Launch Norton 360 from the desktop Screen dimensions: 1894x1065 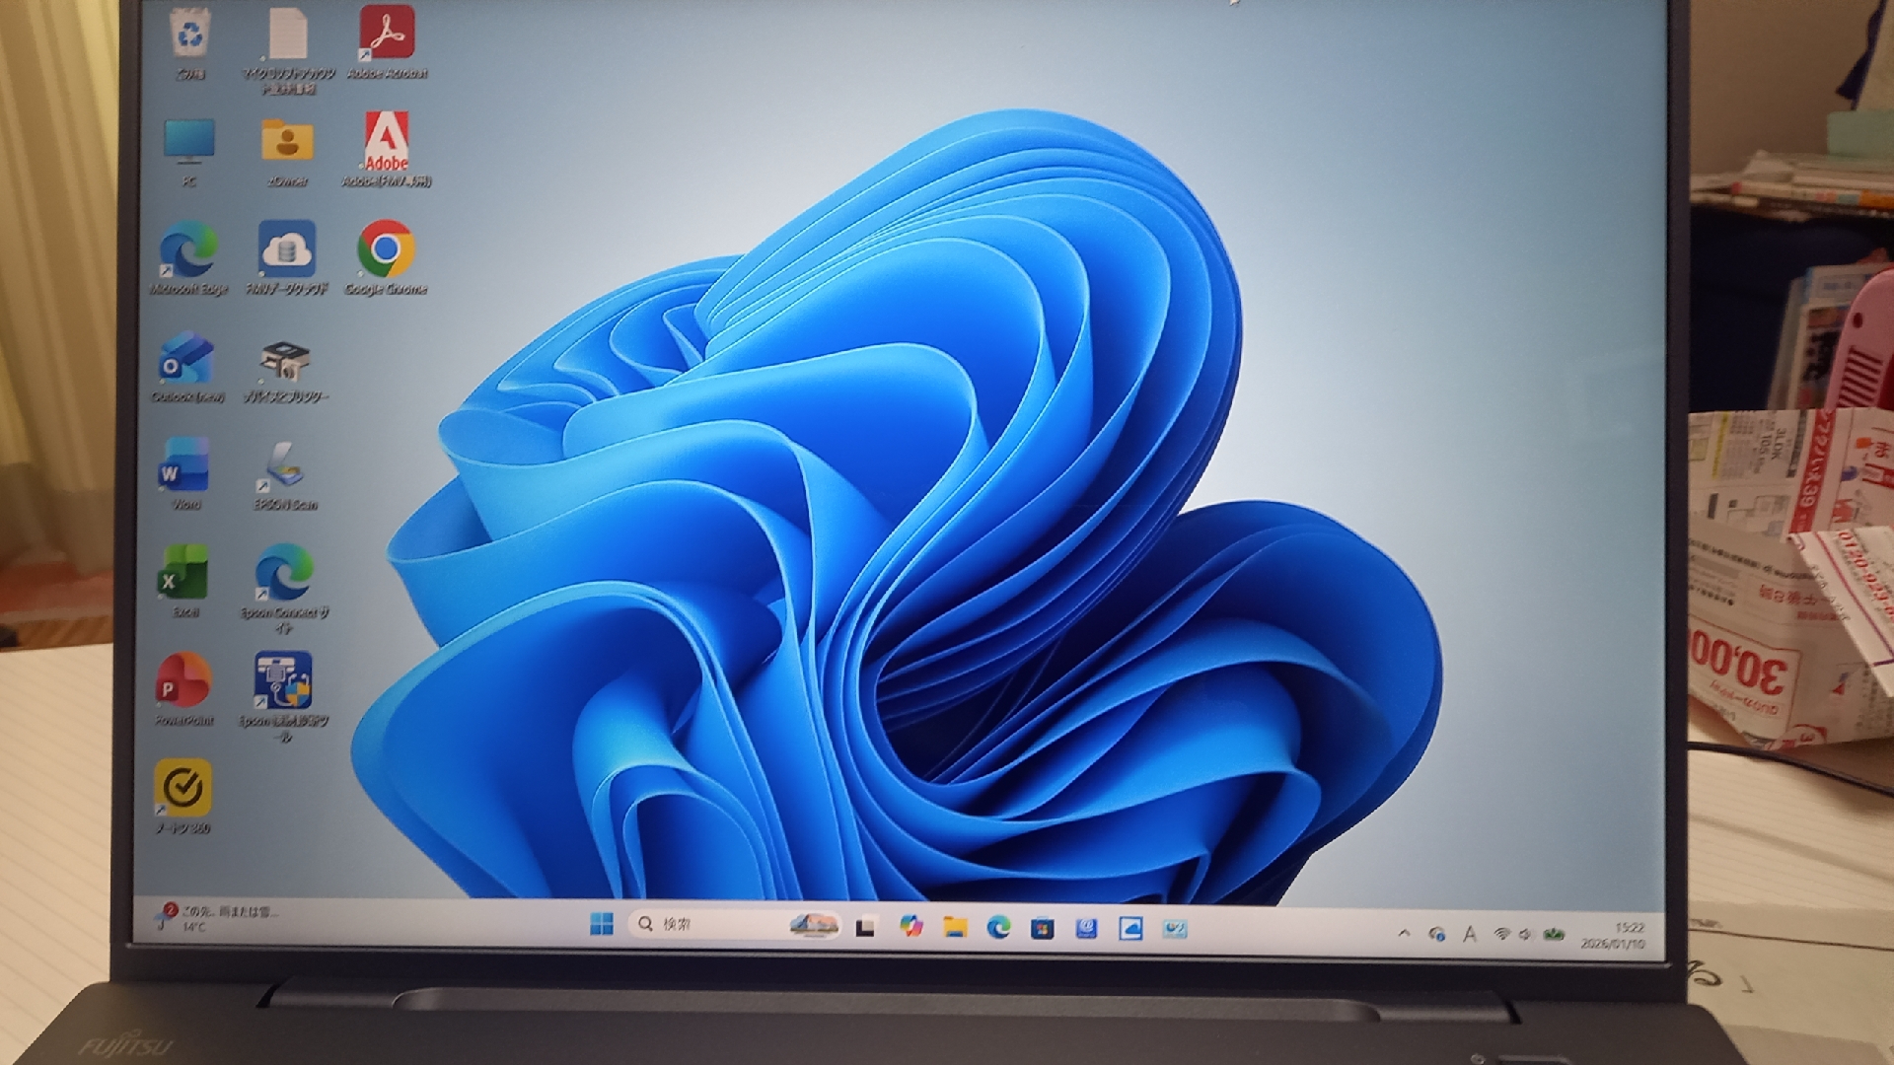point(182,796)
